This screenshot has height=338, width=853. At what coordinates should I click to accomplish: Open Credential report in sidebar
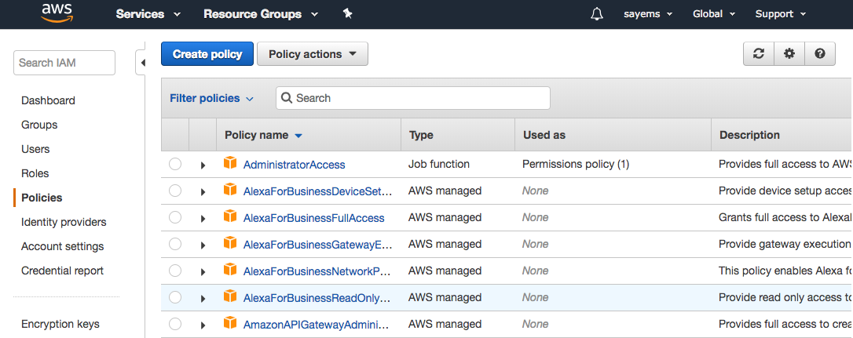click(62, 271)
